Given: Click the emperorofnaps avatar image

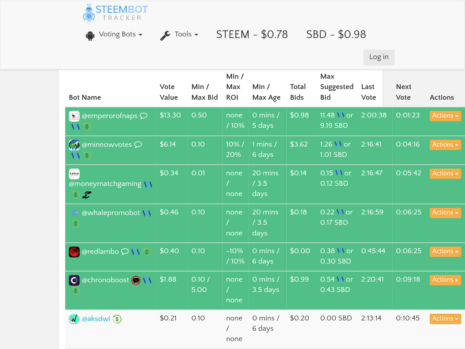Looking at the screenshot, I should (x=74, y=116).
